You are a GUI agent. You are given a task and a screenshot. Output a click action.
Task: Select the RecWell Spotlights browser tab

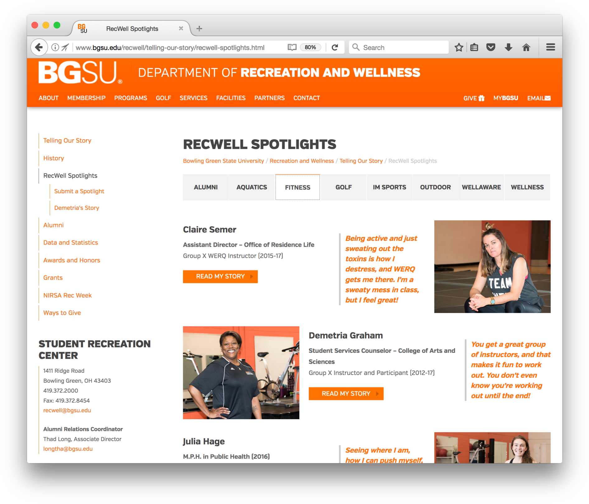(x=132, y=29)
